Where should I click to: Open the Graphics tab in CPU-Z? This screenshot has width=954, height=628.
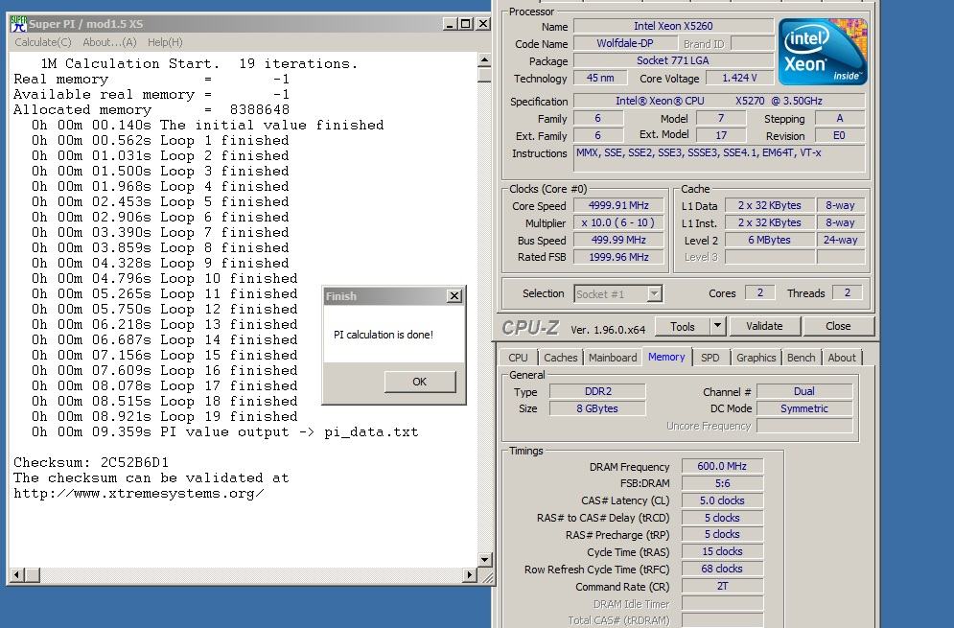[x=756, y=358]
